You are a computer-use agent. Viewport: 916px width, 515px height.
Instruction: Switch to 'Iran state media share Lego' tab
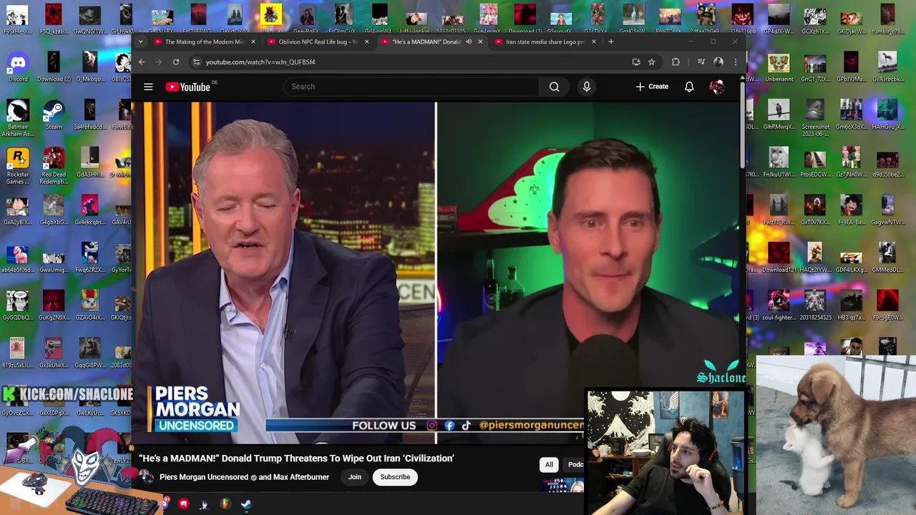[x=545, y=41]
